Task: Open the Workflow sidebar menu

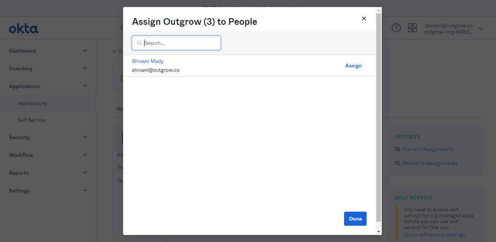Action: pyautogui.click(x=21, y=155)
